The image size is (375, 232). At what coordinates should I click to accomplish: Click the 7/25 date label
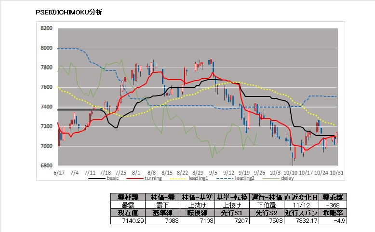click(x=121, y=173)
